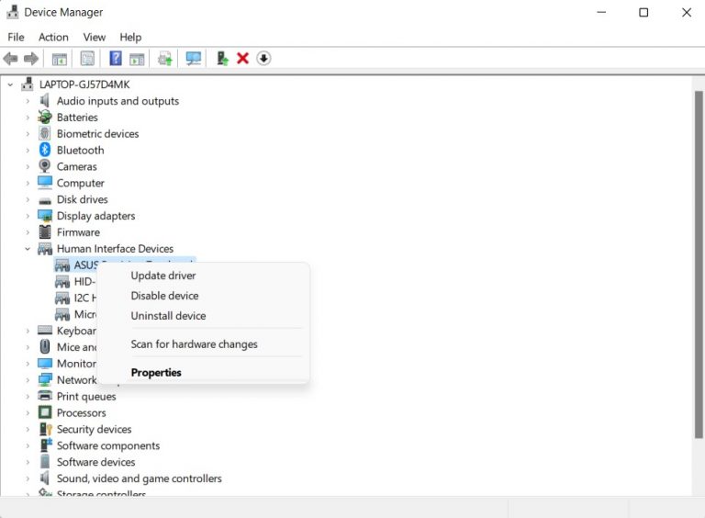Screen dimensions: 705x518
Task: Click the Cameras webcam icon
Action: pyautogui.click(x=44, y=166)
